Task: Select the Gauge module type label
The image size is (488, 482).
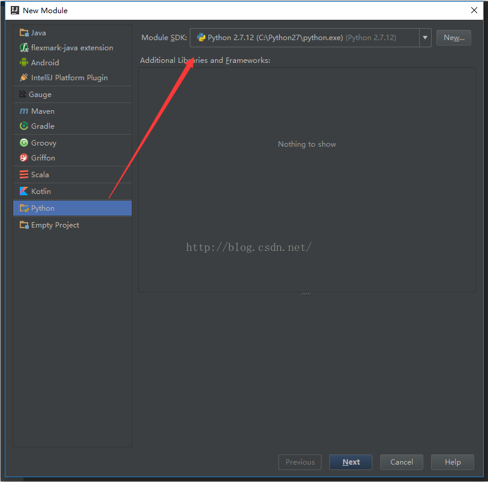Action: [x=40, y=94]
